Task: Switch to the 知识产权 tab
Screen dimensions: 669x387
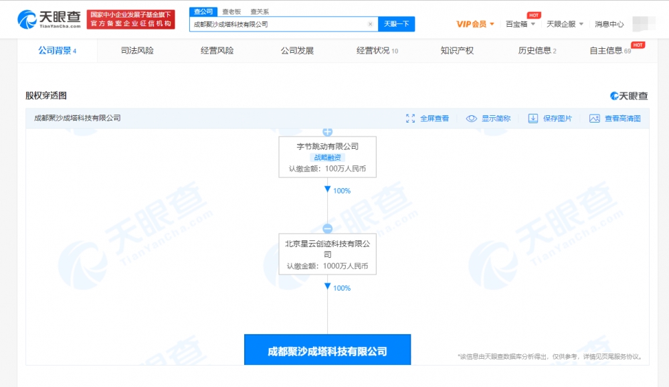Action: (457, 50)
